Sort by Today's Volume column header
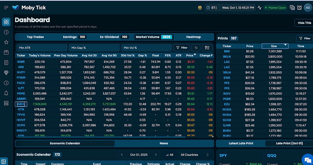 (x=39, y=55)
